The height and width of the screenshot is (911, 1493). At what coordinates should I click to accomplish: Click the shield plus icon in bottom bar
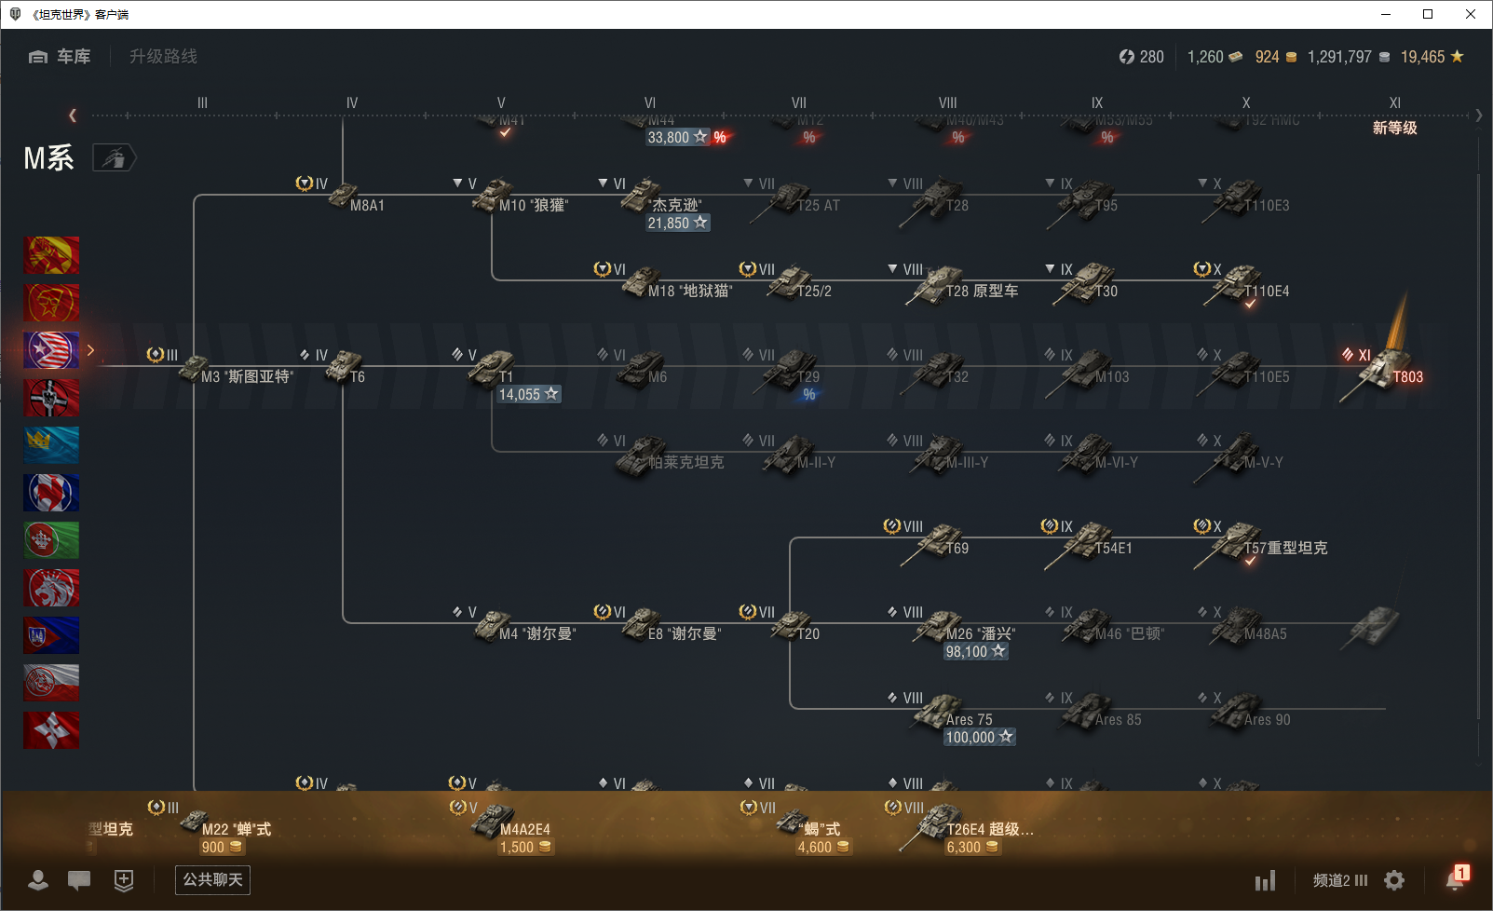124,879
